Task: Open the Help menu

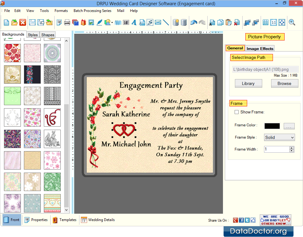Action: point(134,11)
